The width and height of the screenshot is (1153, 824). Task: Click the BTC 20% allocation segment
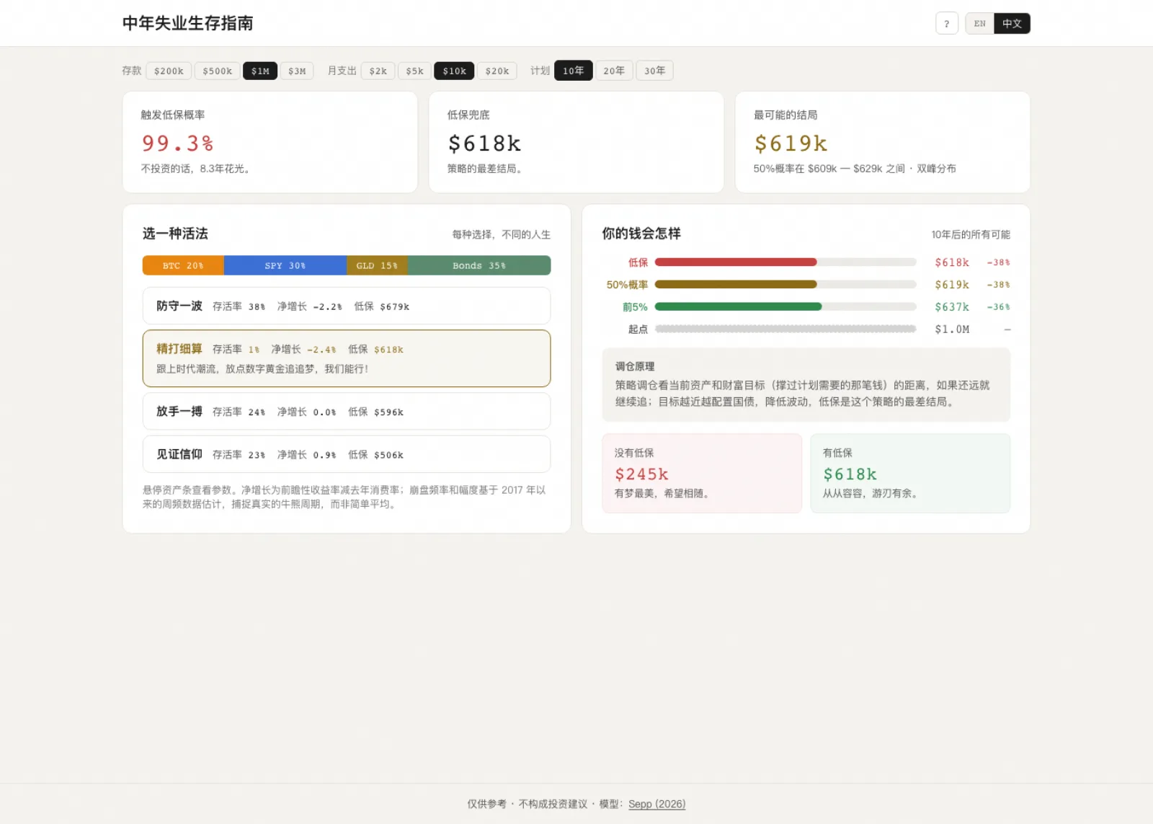point(183,265)
